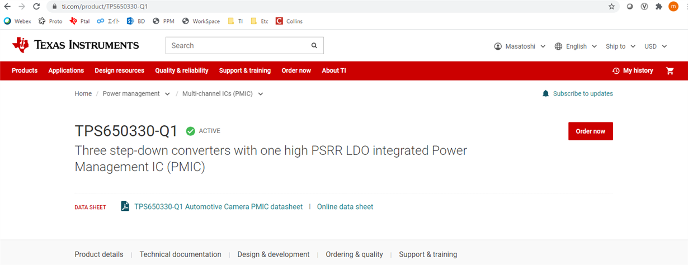Jump to the Ordering & quality tab
This screenshot has width=688, height=265.
(355, 254)
